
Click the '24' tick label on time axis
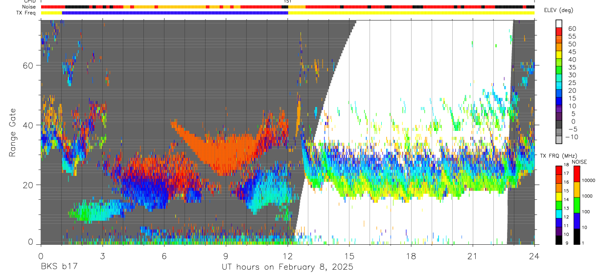534,256
